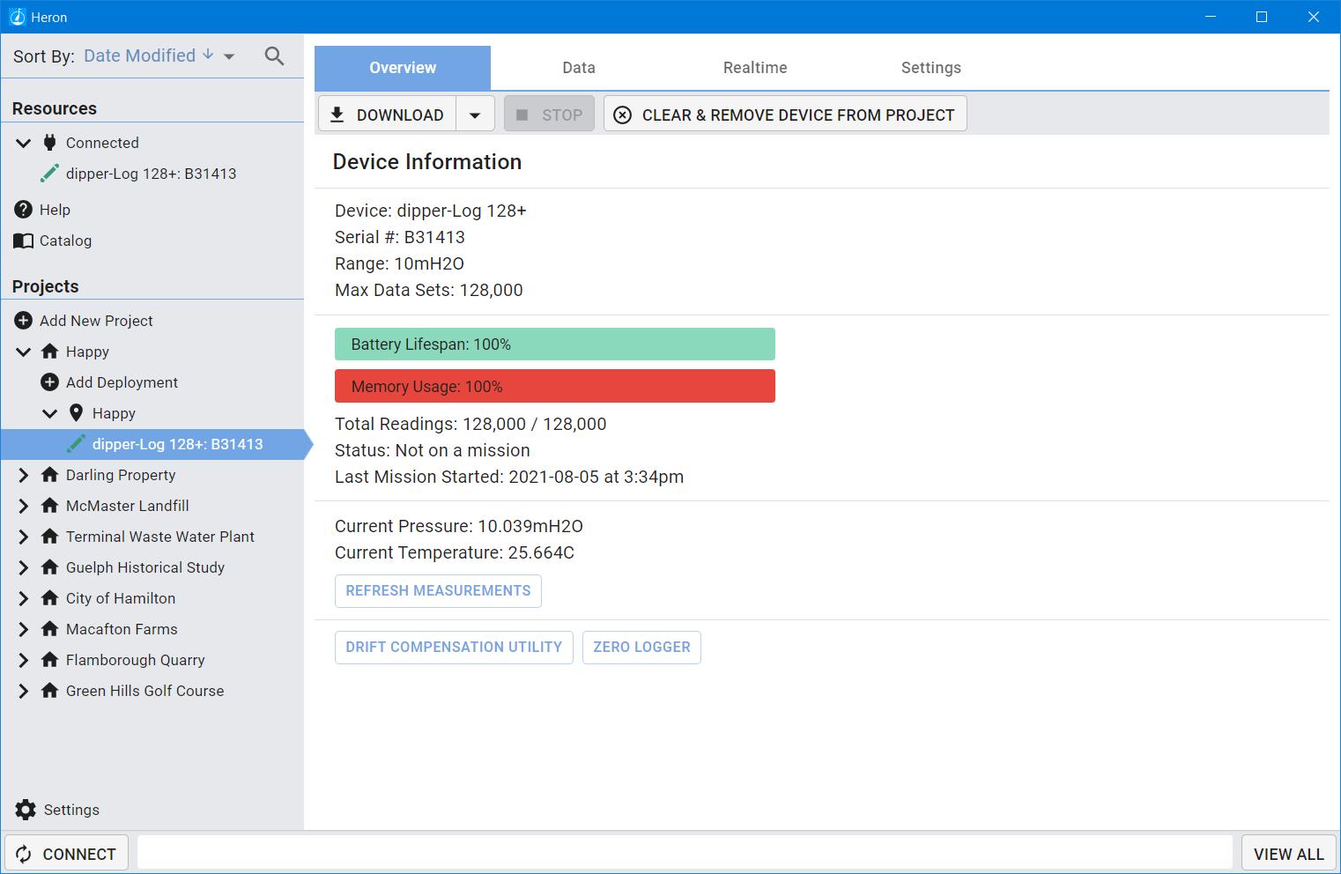
Task: Open the Download options dropdown arrow
Action: pyautogui.click(x=475, y=115)
